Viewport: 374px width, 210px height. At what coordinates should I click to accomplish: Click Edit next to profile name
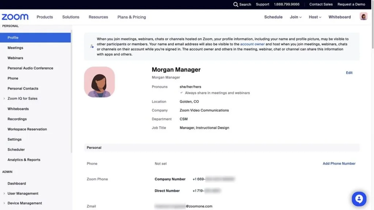(x=349, y=73)
